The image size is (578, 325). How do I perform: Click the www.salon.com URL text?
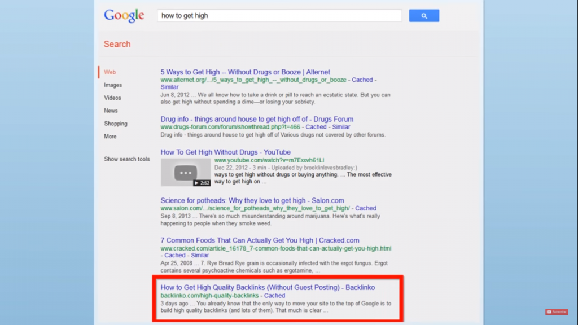click(255, 208)
